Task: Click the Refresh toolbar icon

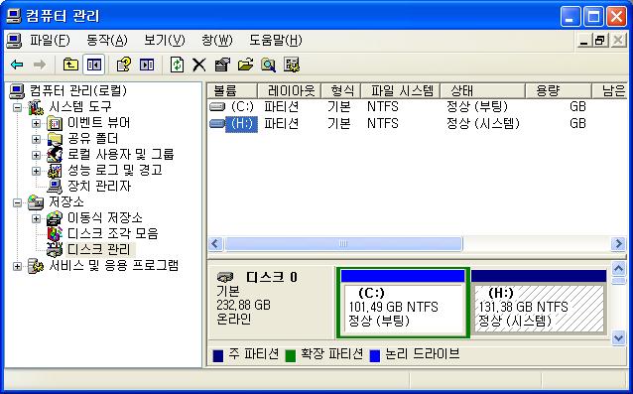Action: (x=177, y=65)
